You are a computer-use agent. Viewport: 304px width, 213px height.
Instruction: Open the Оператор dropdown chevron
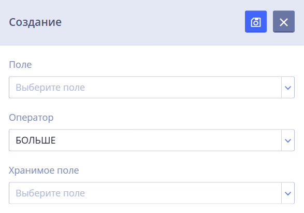point(288,140)
